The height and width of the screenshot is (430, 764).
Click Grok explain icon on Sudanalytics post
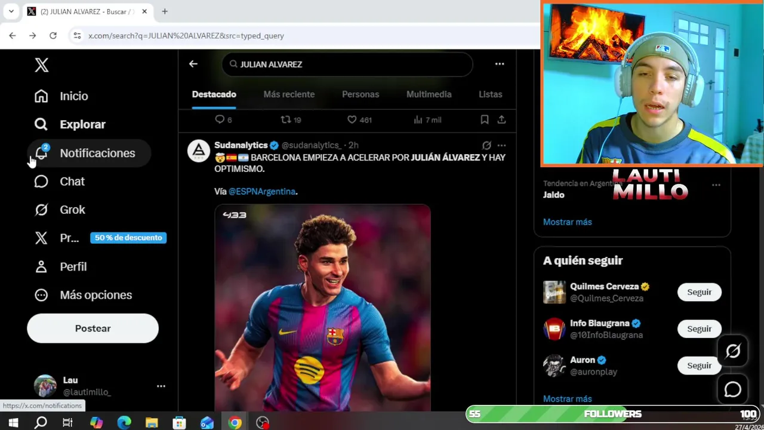[x=486, y=145]
